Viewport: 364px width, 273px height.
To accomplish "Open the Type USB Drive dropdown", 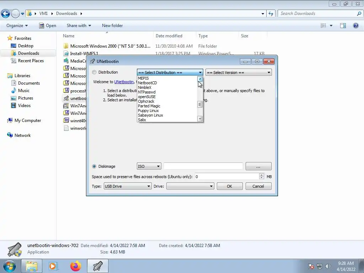I will pos(128,186).
